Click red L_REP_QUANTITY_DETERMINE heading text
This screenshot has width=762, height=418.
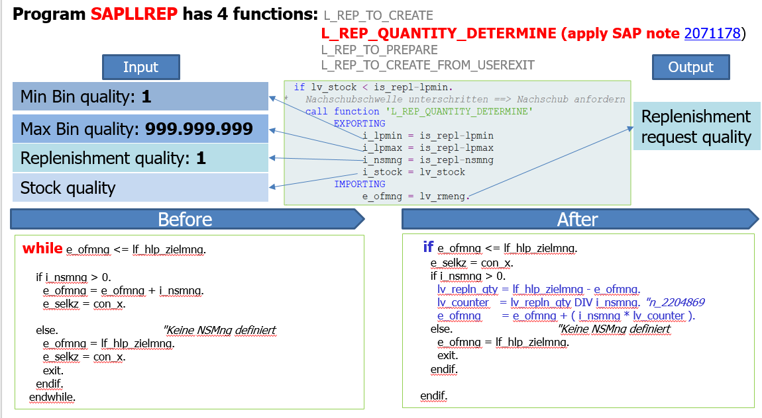pos(439,34)
